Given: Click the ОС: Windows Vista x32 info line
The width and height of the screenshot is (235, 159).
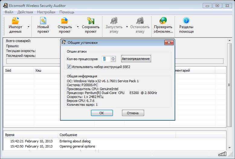Looking at the screenshot, I should [x=103, y=81].
